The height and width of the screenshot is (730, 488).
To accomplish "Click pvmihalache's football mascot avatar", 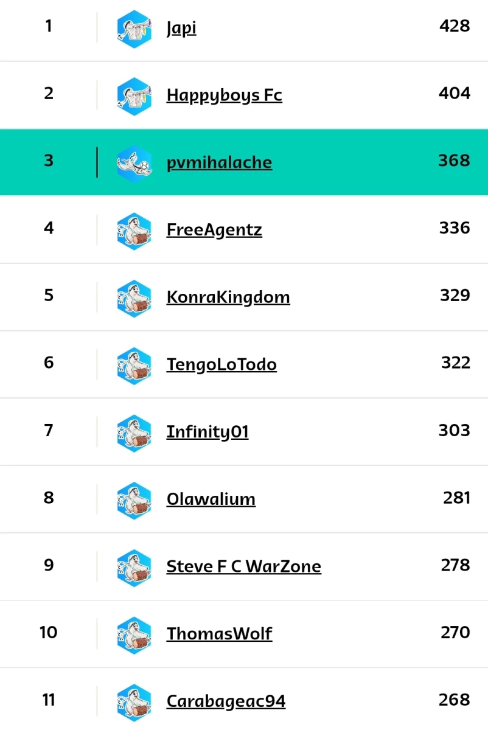I will (134, 164).
